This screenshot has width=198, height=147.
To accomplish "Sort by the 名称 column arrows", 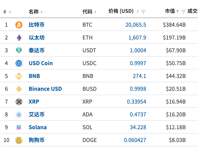I will [41, 12].
